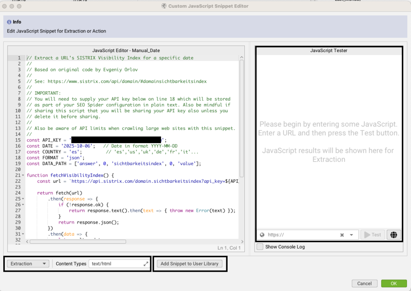The width and height of the screenshot is (411, 291).
Task: Collapse the code fold at line 25
Action: tap(23, 199)
